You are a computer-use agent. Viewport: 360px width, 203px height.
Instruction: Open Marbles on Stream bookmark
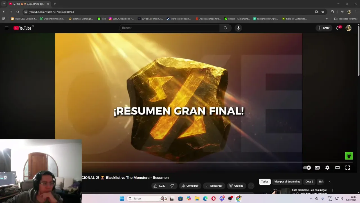click(x=179, y=19)
